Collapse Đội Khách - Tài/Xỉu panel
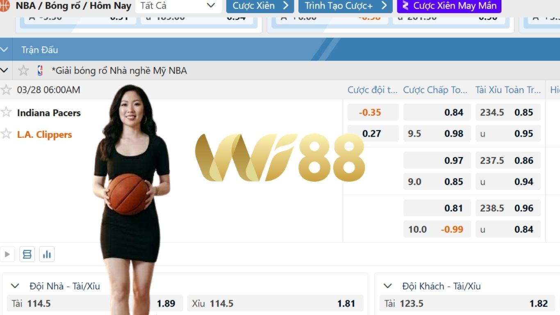The image size is (560, 315). click(x=387, y=286)
